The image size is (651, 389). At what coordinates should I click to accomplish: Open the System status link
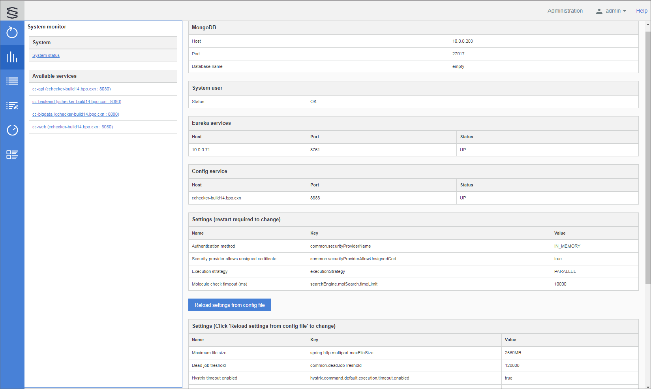(x=46, y=56)
